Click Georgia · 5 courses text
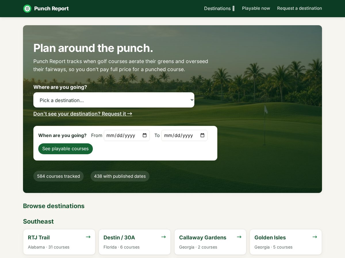345x258 pixels. pyautogui.click(x=273, y=247)
